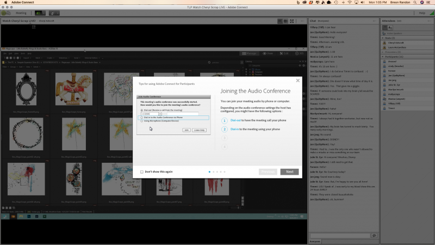This screenshot has height=245, width=435.
Task: Toggle share pod full screen
Action: (x=292, y=21)
